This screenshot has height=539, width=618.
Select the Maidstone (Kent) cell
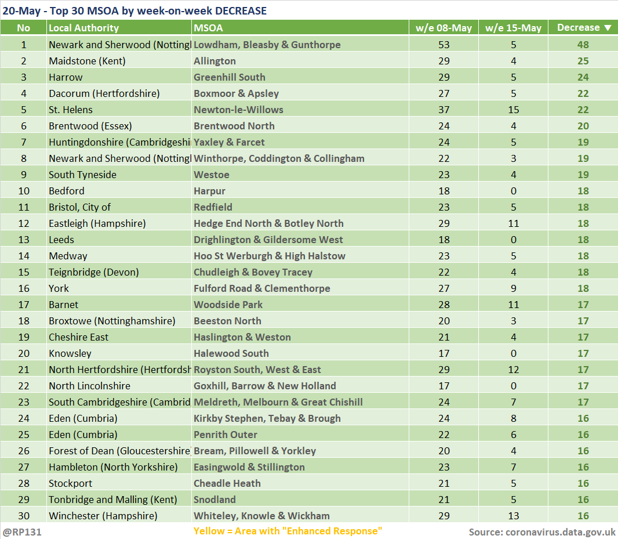[x=87, y=61]
